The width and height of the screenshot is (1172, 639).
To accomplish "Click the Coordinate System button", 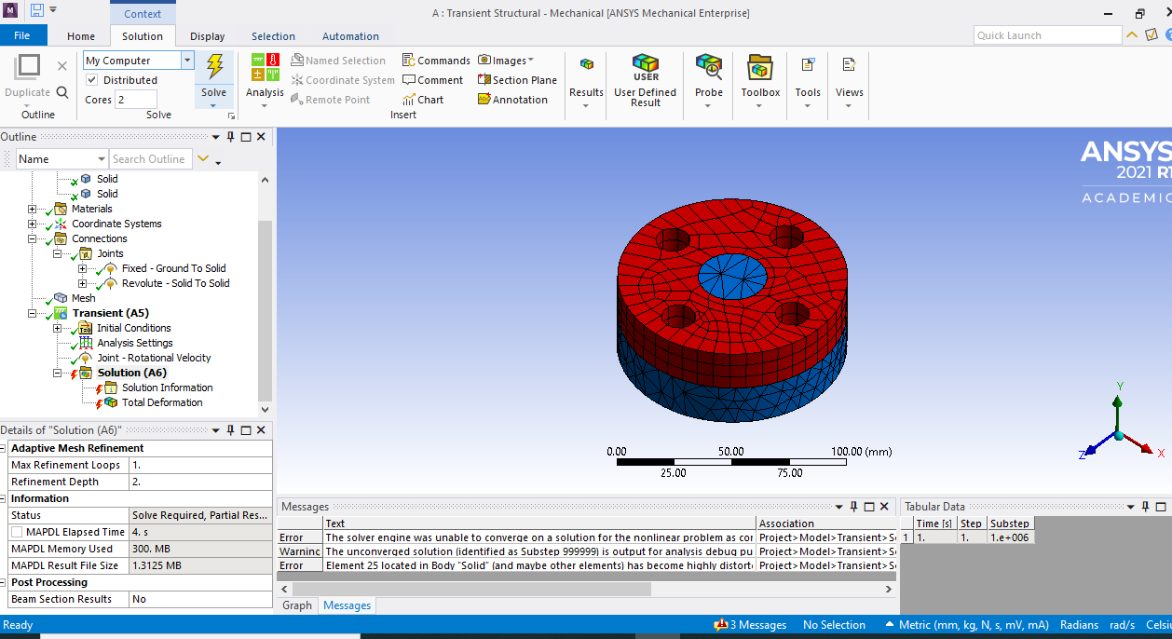I will [x=343, y=80].
